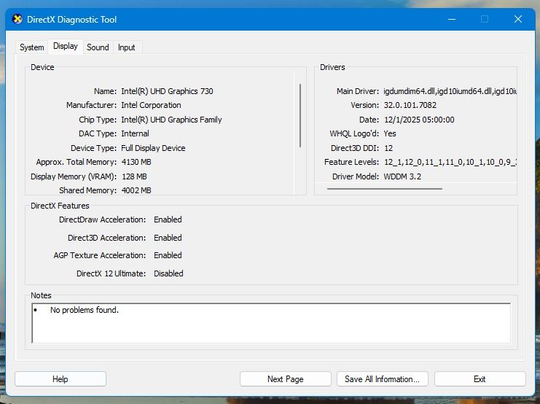Go to the Input tab
The height and width of the screenshot is (404, 540).
point(126,47)
